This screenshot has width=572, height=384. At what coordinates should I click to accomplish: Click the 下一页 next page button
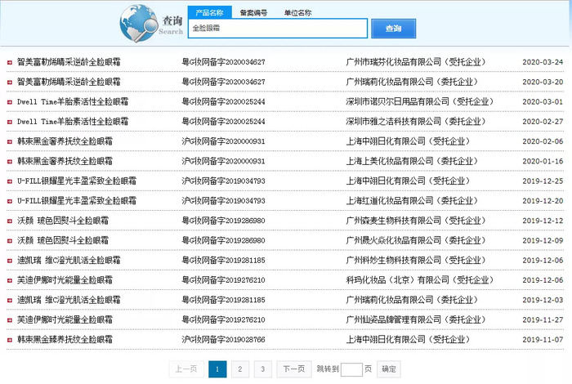[x=294, y=369]
